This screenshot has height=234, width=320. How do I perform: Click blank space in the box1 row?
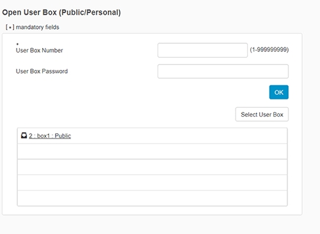[179, 136]
